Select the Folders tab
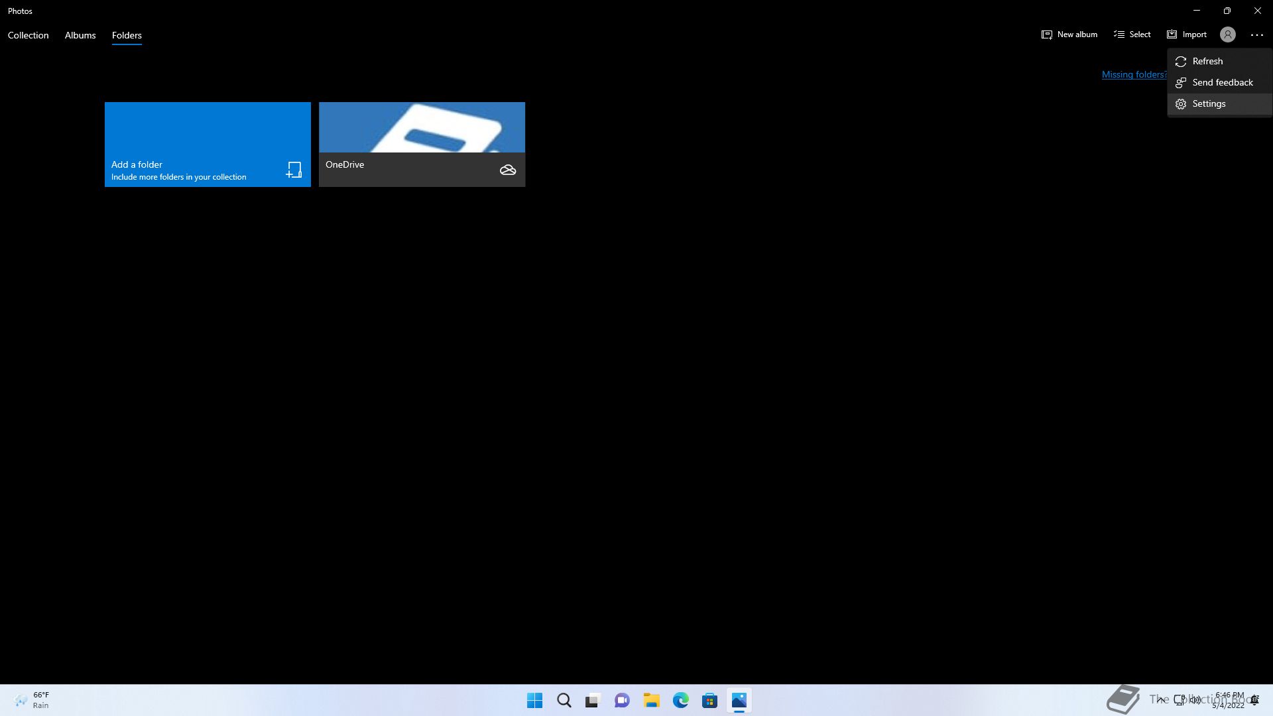 pos(127,35)
